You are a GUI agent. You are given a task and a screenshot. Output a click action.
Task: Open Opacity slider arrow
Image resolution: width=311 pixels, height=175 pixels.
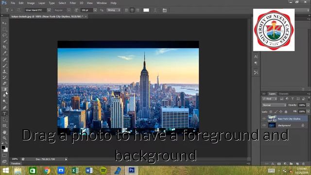click(x=308, y=105)
